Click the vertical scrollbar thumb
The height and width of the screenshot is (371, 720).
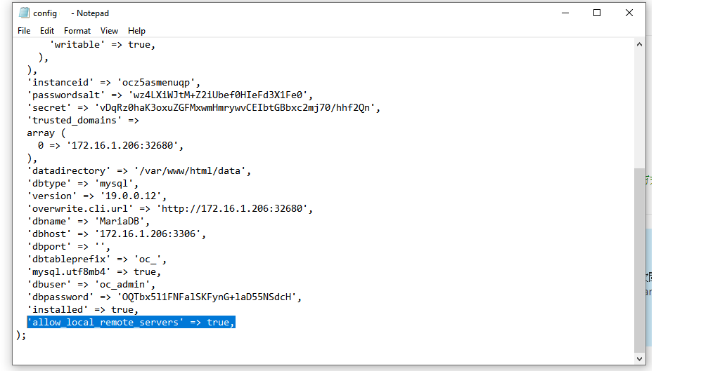tap(640, 259)
